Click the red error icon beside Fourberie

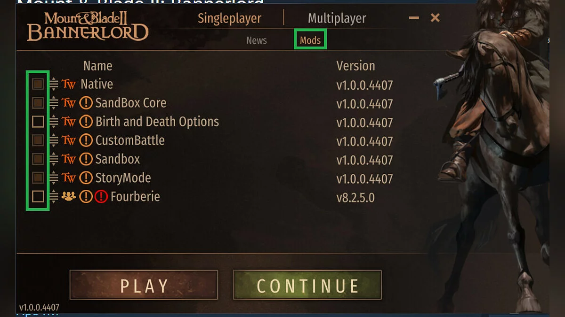click(101, 197)
